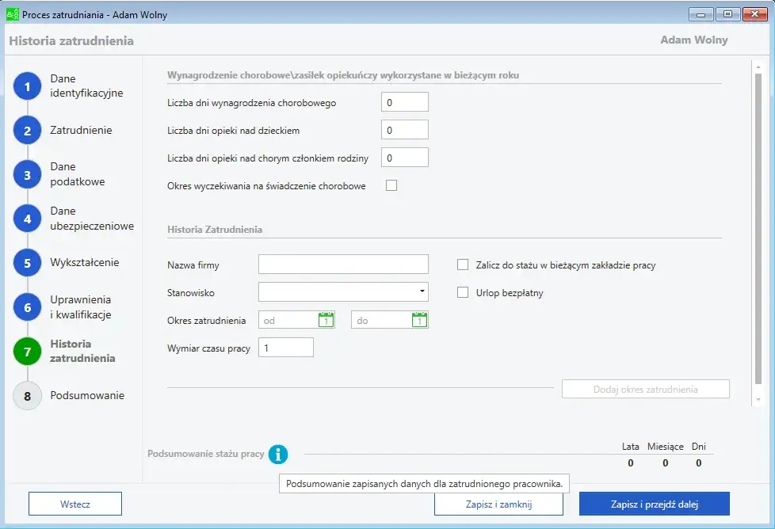Image resolution: width=775 pixels, height=529 pixels.
Task: Click Zapisz i zamknij button
Action: pyautogui.click(x=498, y=504)
